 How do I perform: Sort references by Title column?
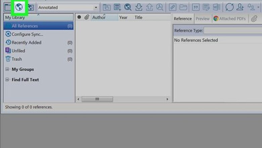(138, 17)
